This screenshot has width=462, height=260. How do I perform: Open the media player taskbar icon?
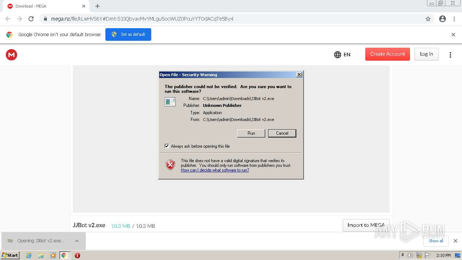[x=53, y=255]
